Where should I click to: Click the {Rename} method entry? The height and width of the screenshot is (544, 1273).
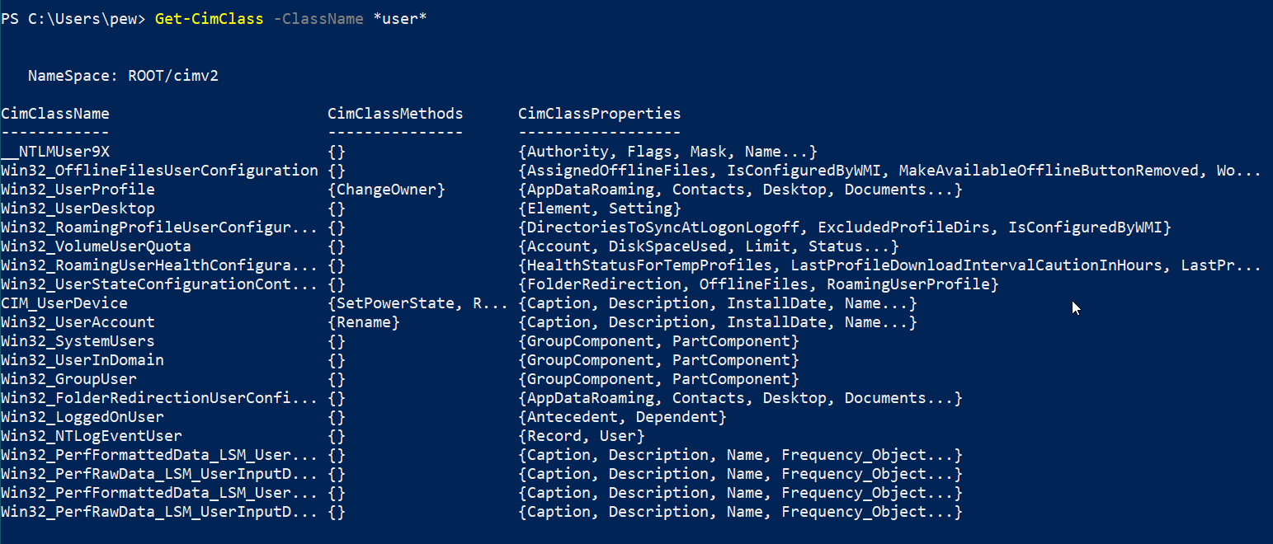(x=364, y=322)
